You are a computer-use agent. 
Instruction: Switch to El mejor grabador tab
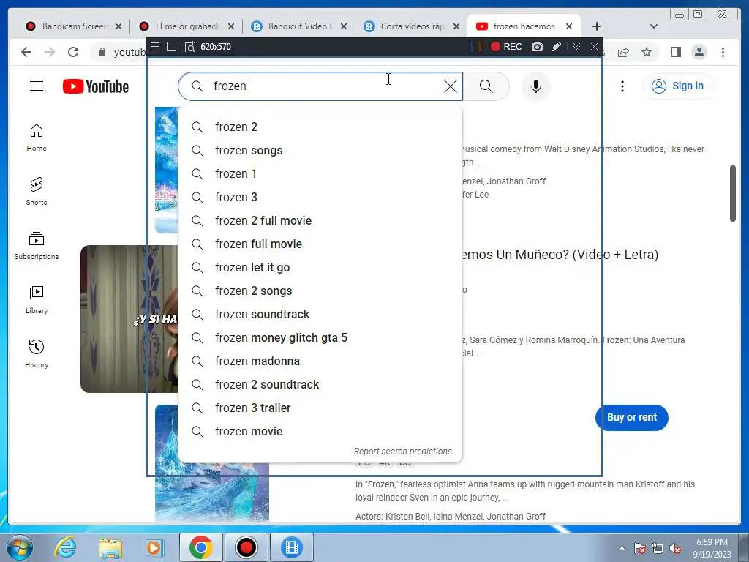click(x=181, y=26)
